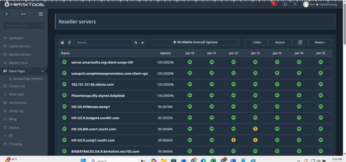Image resolution: width=346 pixels, height=162 pixels.
Task: Clear search with the X button
Action: point(143,42)
